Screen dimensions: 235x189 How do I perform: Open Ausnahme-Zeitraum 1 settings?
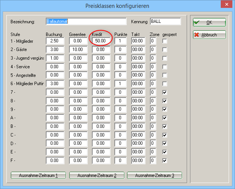(x=39, y=175)
